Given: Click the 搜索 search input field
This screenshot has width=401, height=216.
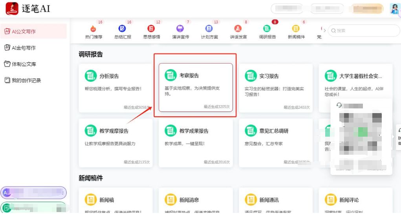Looking at the screenshot, I should [x=364, y=31].
